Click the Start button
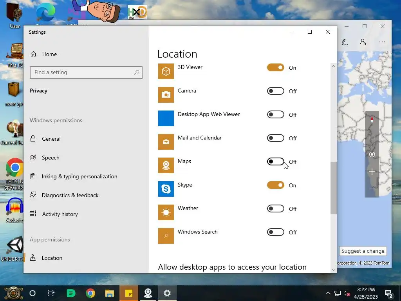 click(x=13, y=293)
